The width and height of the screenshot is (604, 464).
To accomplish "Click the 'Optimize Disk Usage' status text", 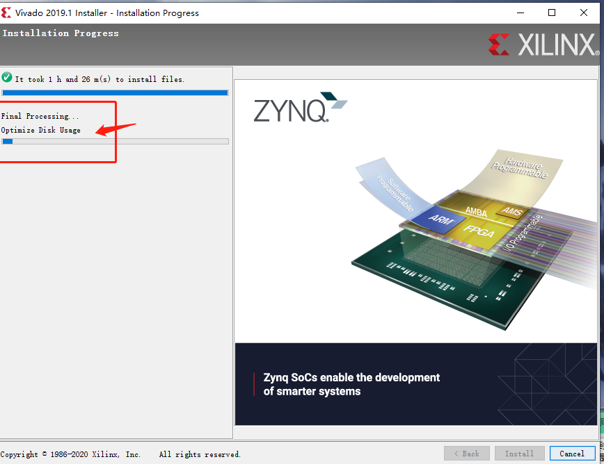I will pyautogui.click(x=41, y=131).
